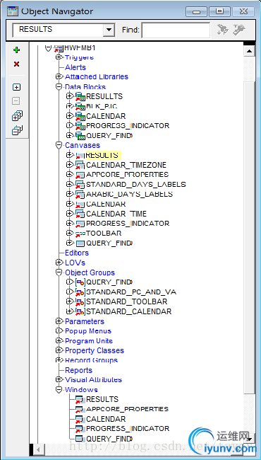Select PROGRESS_INDICATOR canvas label
Image resolution: width=261 pixels, height=460 pixels.
128,224
